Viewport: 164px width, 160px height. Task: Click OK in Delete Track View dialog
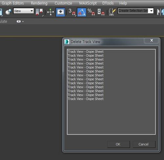point(118,144)
